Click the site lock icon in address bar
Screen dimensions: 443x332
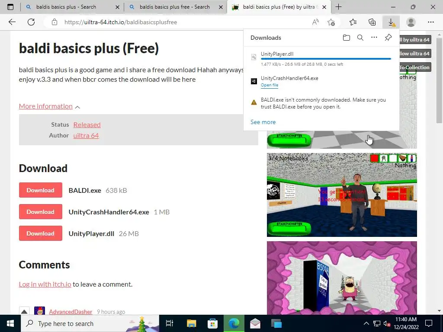[x=55, y=22]
